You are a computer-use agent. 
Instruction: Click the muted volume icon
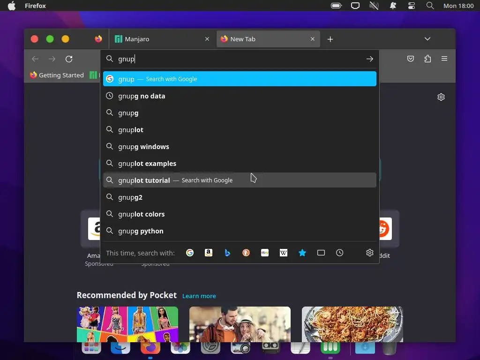point(374,6)
